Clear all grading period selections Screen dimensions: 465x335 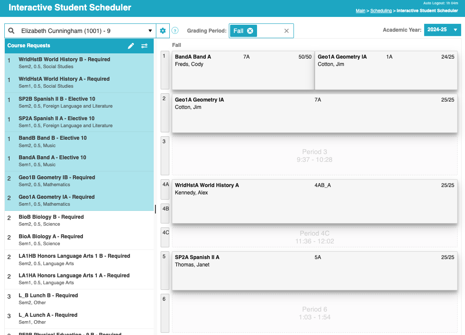click(287, 31)
